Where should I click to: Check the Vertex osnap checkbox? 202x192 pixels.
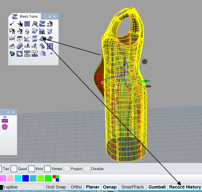click(x=48, y=169)
